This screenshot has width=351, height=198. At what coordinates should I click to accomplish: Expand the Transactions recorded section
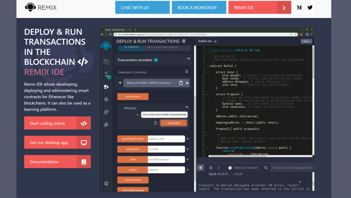pos(189,59)
